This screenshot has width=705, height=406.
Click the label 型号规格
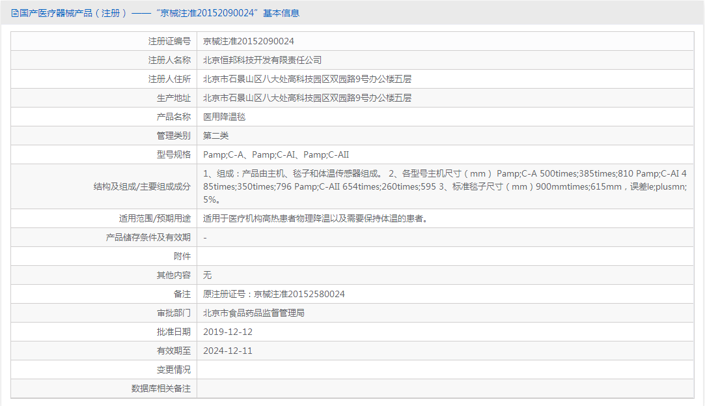coord(174,155)
